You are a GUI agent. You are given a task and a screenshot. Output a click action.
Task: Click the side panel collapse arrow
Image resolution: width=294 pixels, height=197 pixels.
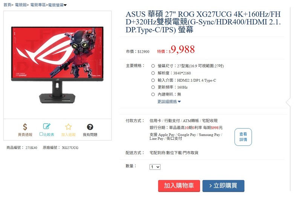click(288, 102)
